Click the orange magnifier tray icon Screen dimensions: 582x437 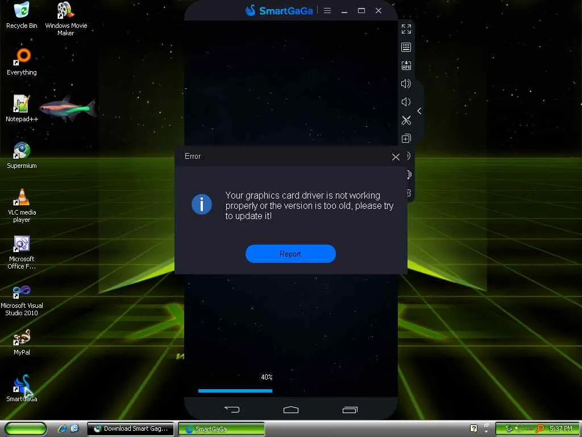click(540, 428)
